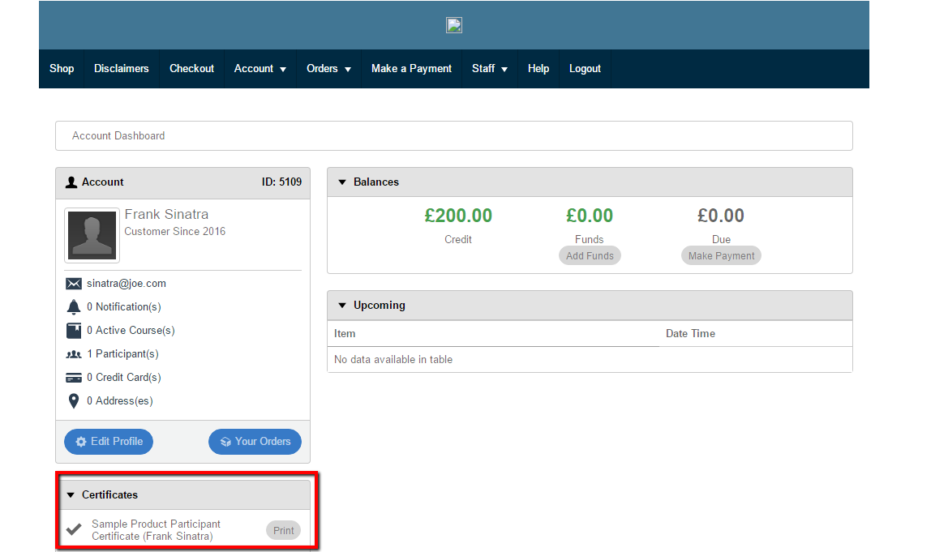
Task: Click the people icon for Participants
Action: 74,354
